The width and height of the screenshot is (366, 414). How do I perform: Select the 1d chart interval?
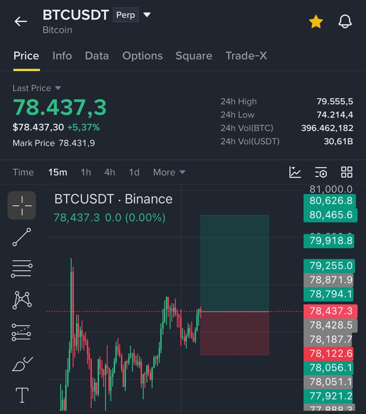click(134, 172)
